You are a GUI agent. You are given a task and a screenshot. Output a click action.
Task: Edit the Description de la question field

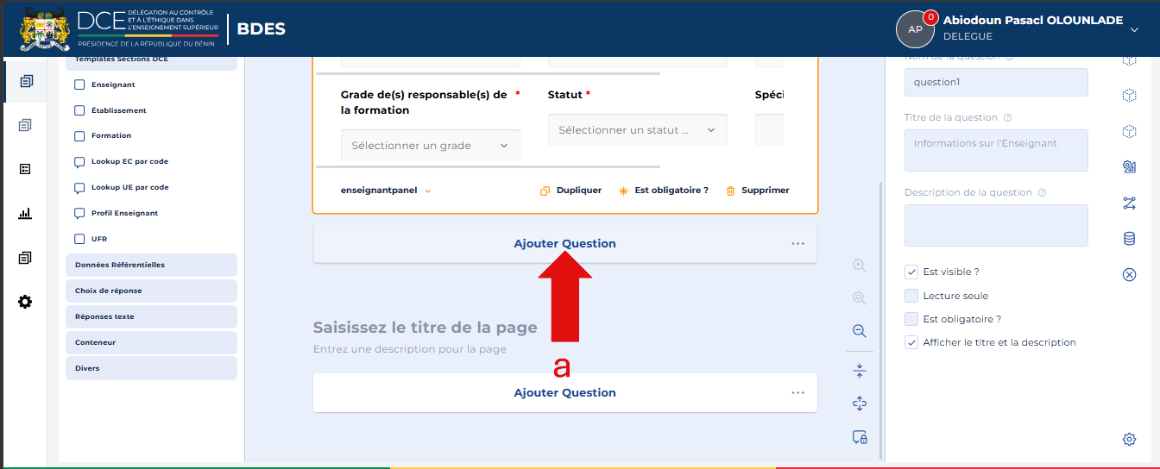click(996, 226)
